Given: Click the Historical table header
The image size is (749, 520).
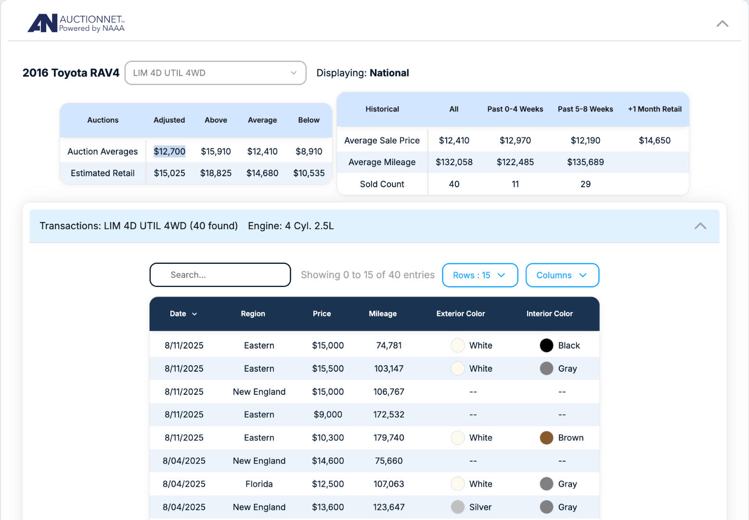Looking at the screenshot, I should click(382, 109).
